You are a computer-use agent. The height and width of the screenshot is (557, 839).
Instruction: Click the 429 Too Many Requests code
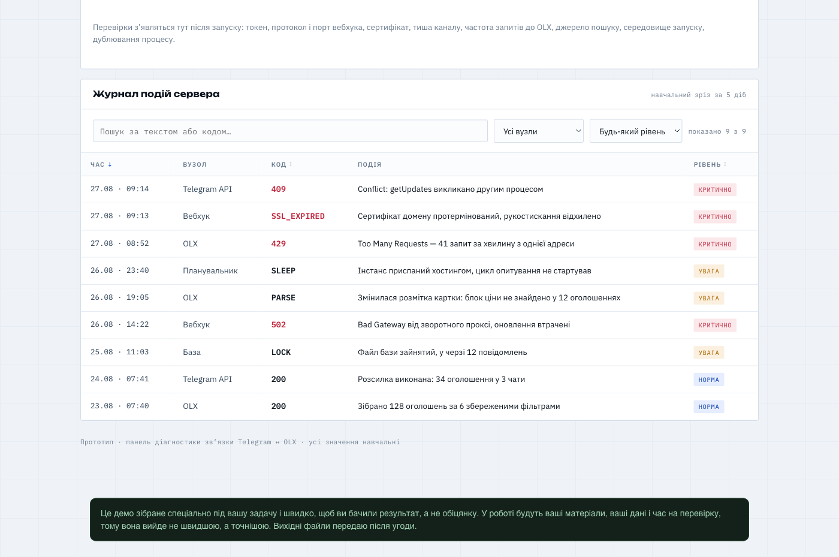pos(279,244)
